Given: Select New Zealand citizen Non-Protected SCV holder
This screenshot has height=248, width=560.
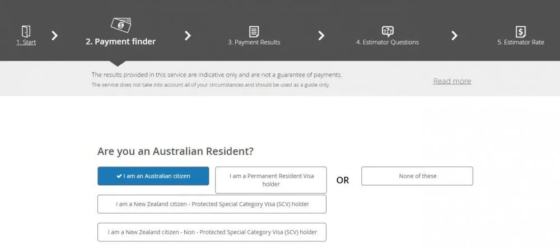Looking at the screenshot, I should [212, 232].
